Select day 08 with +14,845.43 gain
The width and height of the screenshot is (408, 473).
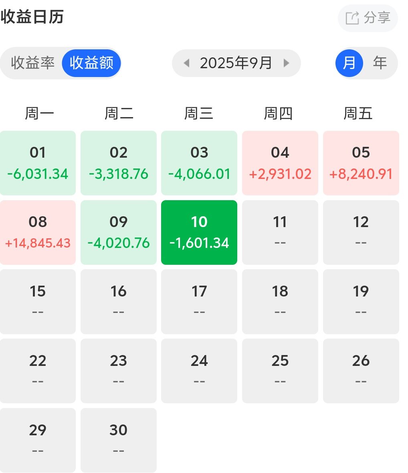coord(38,232)
